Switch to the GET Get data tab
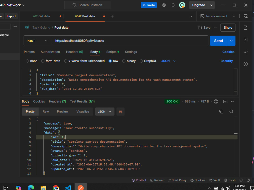 click(41, 16)
